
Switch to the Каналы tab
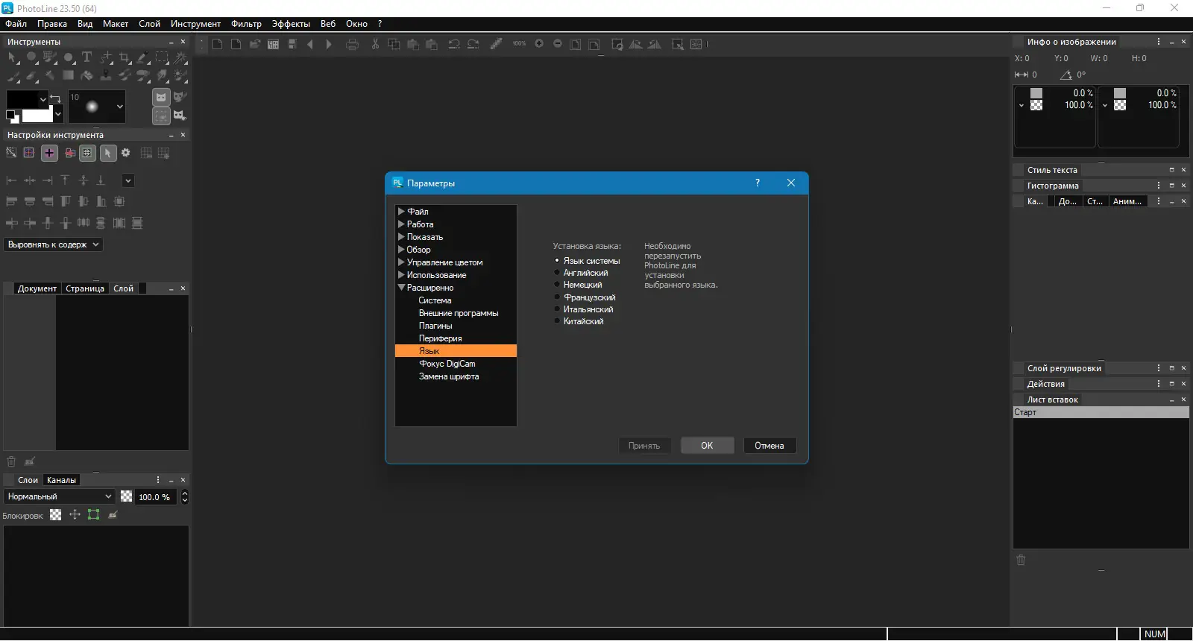61,480
